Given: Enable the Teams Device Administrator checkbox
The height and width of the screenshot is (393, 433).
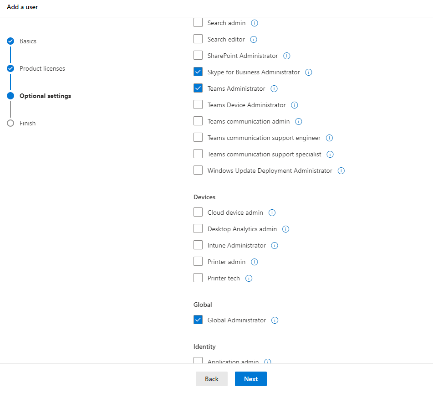Looking at the screenshot, I should [198, 104].
